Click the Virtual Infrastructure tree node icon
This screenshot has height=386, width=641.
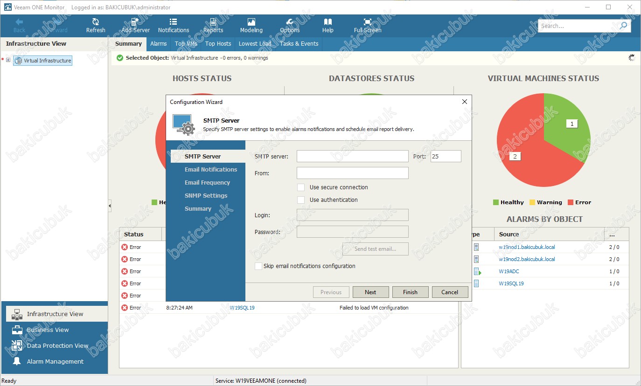(x=19, y=61)
